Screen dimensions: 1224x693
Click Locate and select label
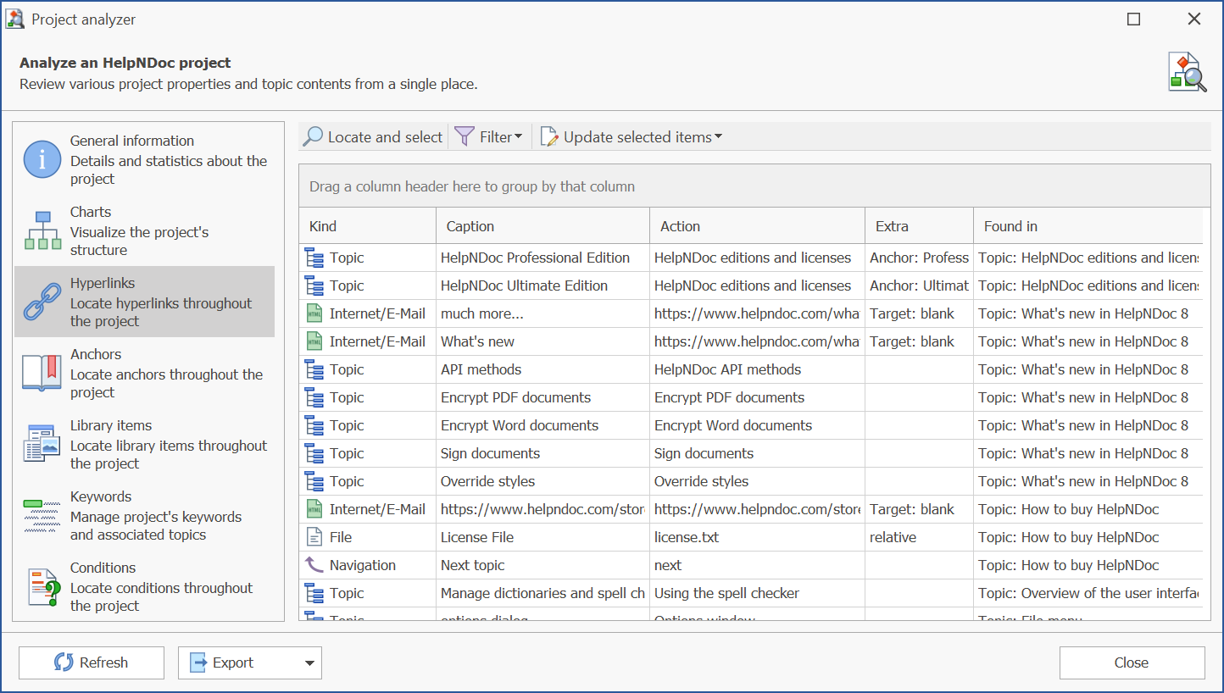(x=385, y=136)
